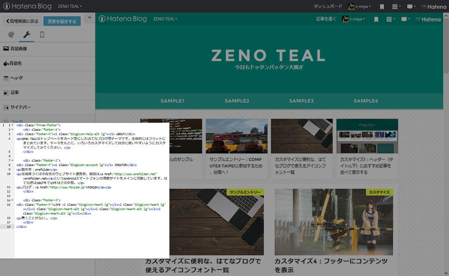The height and width of the screenshot is (276, 449).
Task: Click the info marker in editor gutter
Action: [x=4, y=125]
